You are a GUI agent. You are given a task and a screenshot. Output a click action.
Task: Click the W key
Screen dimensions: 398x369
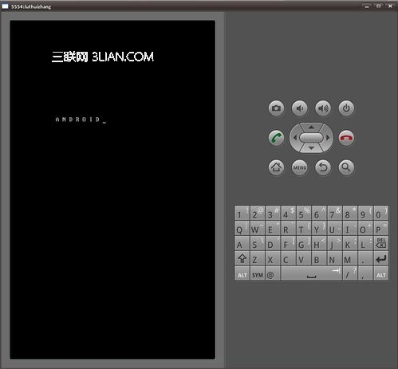point(258,228)
